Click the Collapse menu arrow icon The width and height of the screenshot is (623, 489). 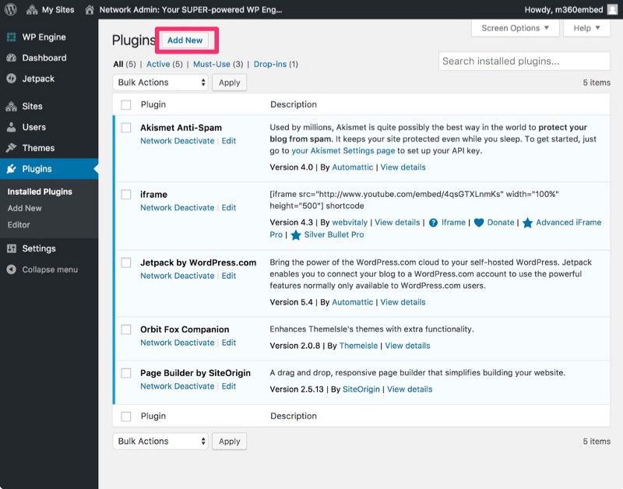coord(12,269)
